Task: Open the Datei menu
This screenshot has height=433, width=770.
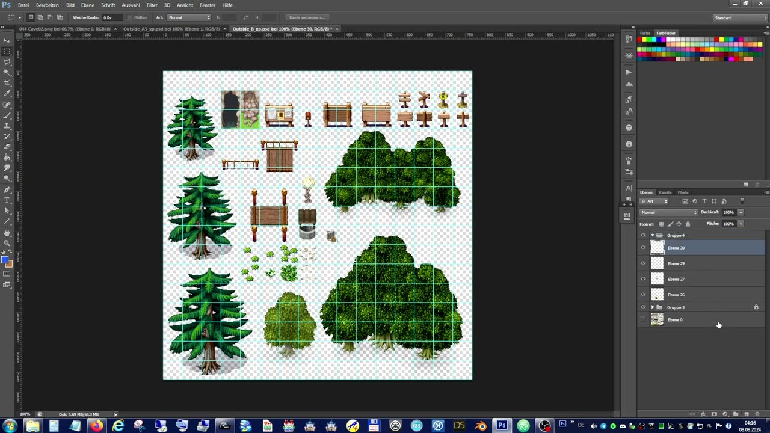Action: click(23, 5)
